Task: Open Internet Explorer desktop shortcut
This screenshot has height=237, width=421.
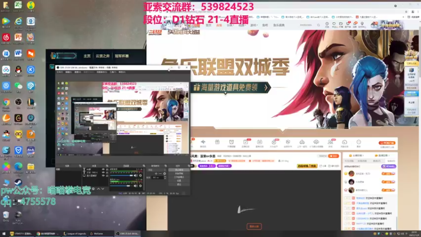Action: (x=18, y=21)
